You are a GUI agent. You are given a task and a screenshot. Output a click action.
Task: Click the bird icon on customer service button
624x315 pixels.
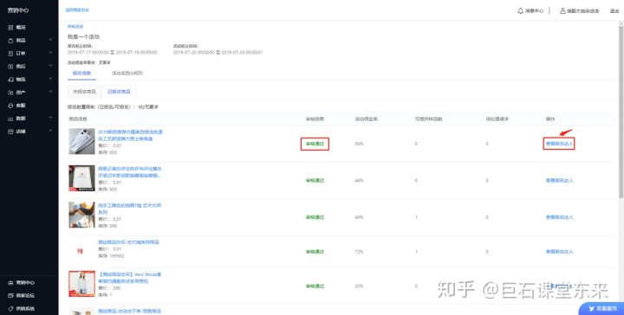coord(592,308)
